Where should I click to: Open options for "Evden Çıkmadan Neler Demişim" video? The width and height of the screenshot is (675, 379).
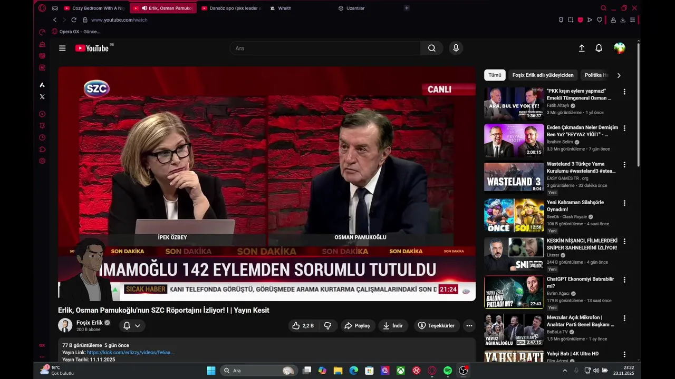click(624, 128)
